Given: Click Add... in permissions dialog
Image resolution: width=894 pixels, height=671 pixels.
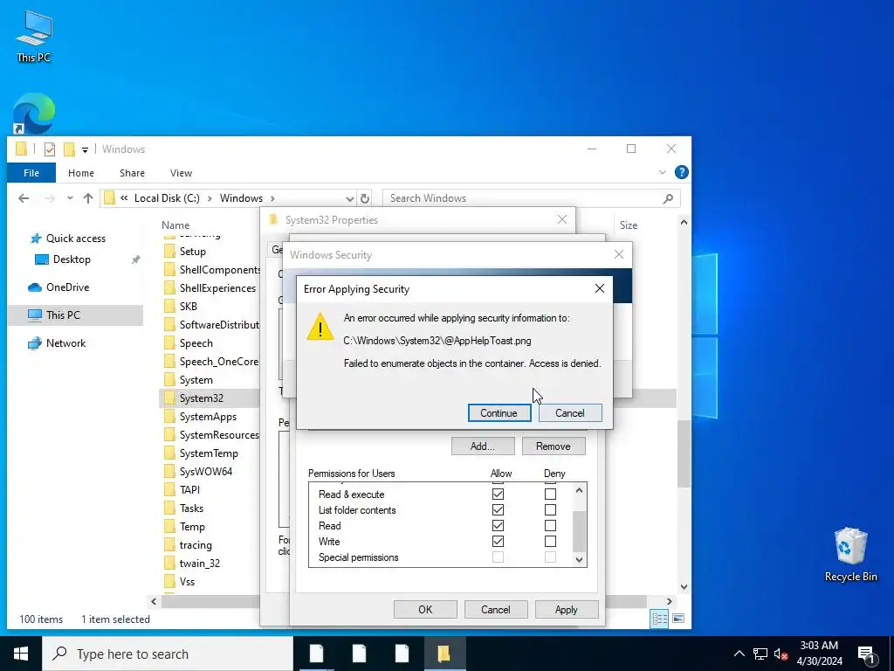Looking at the screenshot, I should (x=482, y=446).
